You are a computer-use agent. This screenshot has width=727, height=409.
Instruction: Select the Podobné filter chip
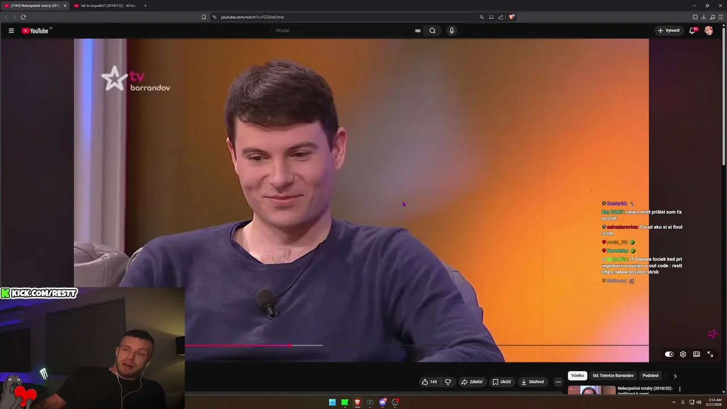(650, 375)
